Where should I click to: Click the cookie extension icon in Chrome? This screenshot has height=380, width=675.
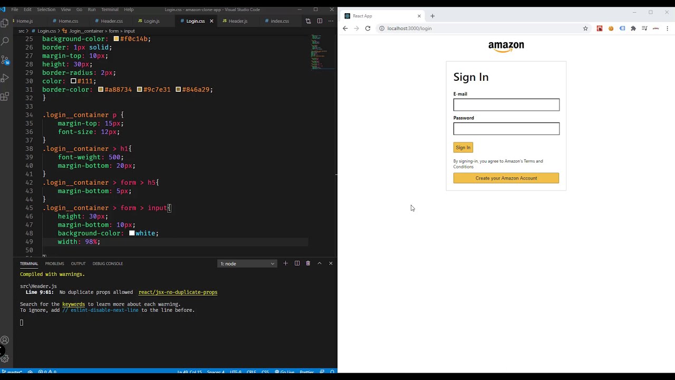pyautogui.click(x=611, y=28)
